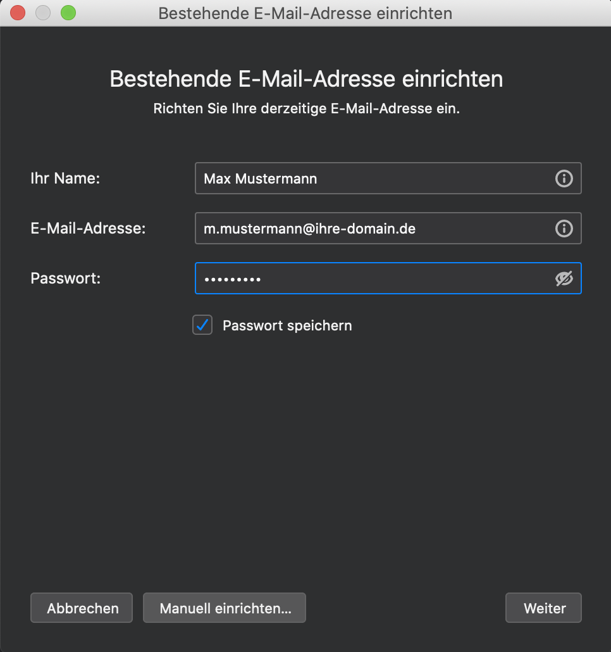Click the info icon in e-mail address field
The image size is (611, 652).
pos(564,229)
